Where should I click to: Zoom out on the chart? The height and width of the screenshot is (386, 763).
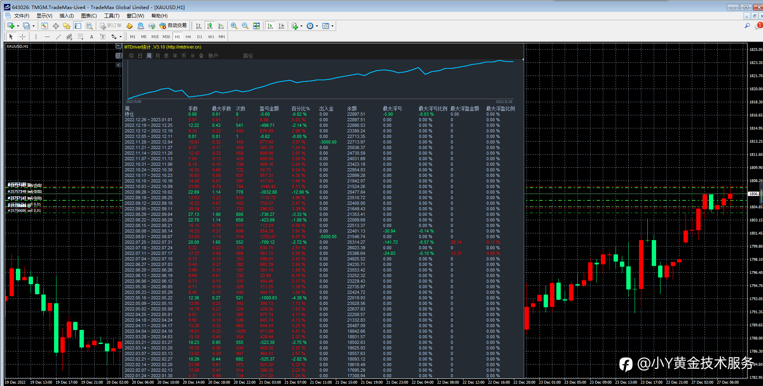point(245,26)
